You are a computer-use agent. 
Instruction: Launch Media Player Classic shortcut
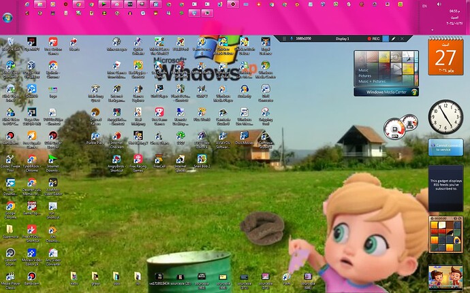pyautogui.click(x=10, y=281)
